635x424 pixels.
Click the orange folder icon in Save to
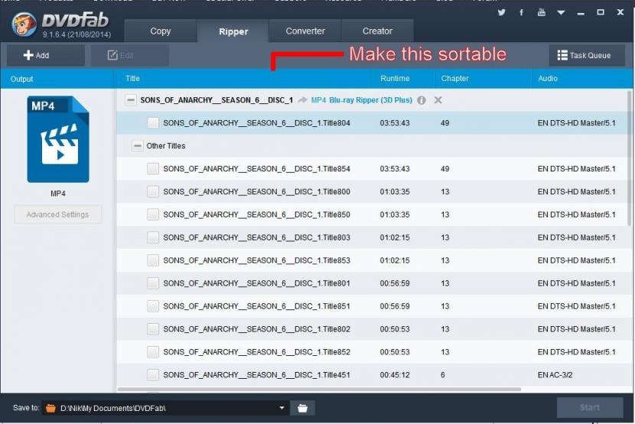pyautogui.click(x=50, y=408)
